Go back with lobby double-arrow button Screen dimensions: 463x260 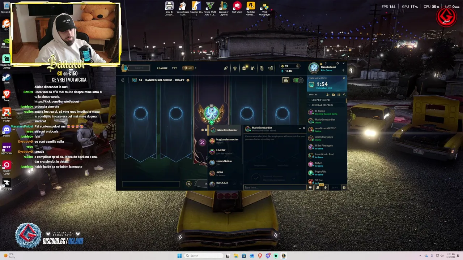[x=123, y=80]
